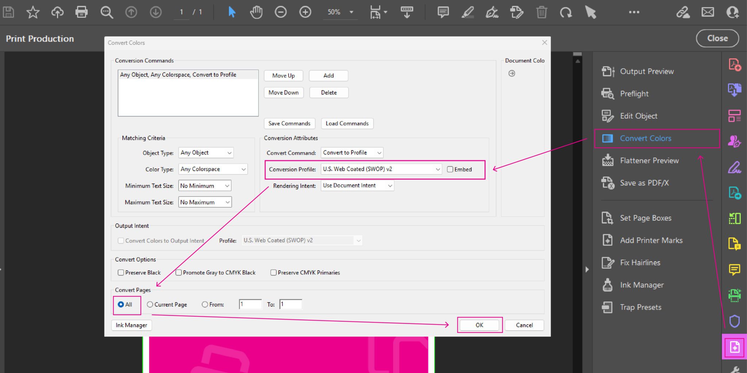Select the sticky note comment tool
Viewport: 747px width, 373px height.
coord(442,12)
